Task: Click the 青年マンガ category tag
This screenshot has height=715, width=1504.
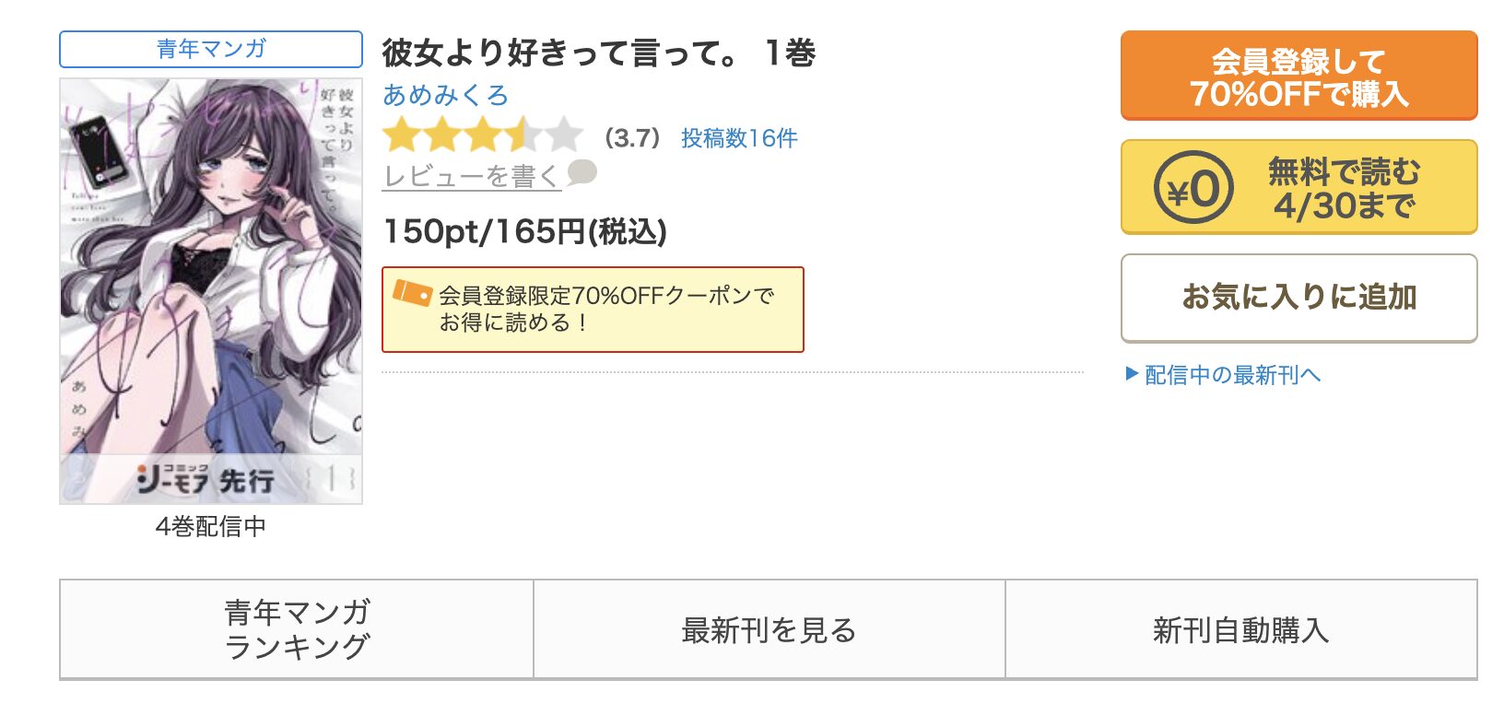Action: click(x=211, y=49)
